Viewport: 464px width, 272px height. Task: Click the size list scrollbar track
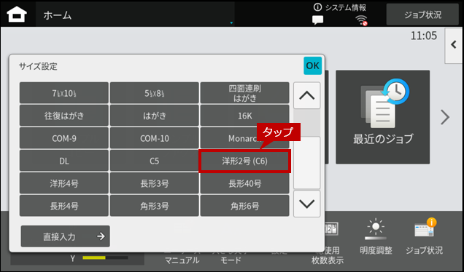tap(307, 150)
